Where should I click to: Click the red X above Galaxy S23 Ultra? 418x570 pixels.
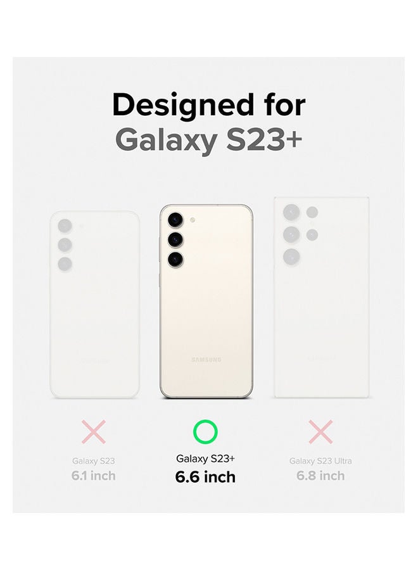pos(320,432)
